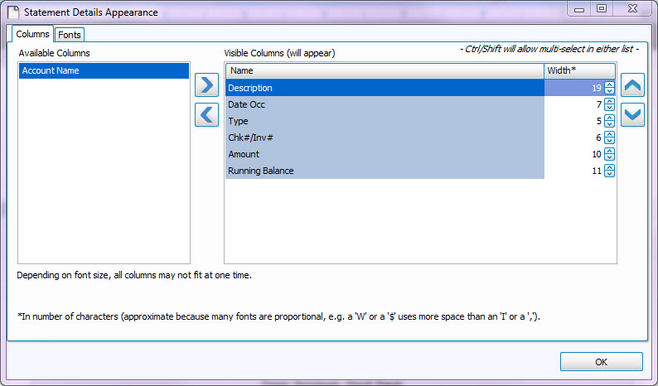Maximize the Statement Details Appearance window
The width and height of the screenshot is (658, 386).
601,8
